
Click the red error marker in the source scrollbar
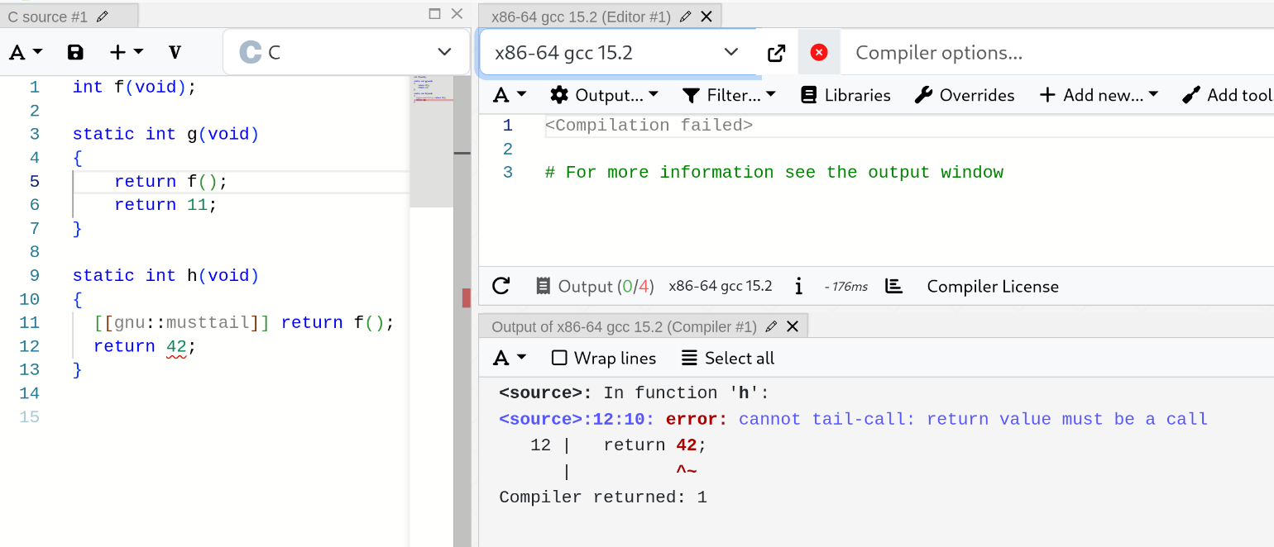(467, 297)
